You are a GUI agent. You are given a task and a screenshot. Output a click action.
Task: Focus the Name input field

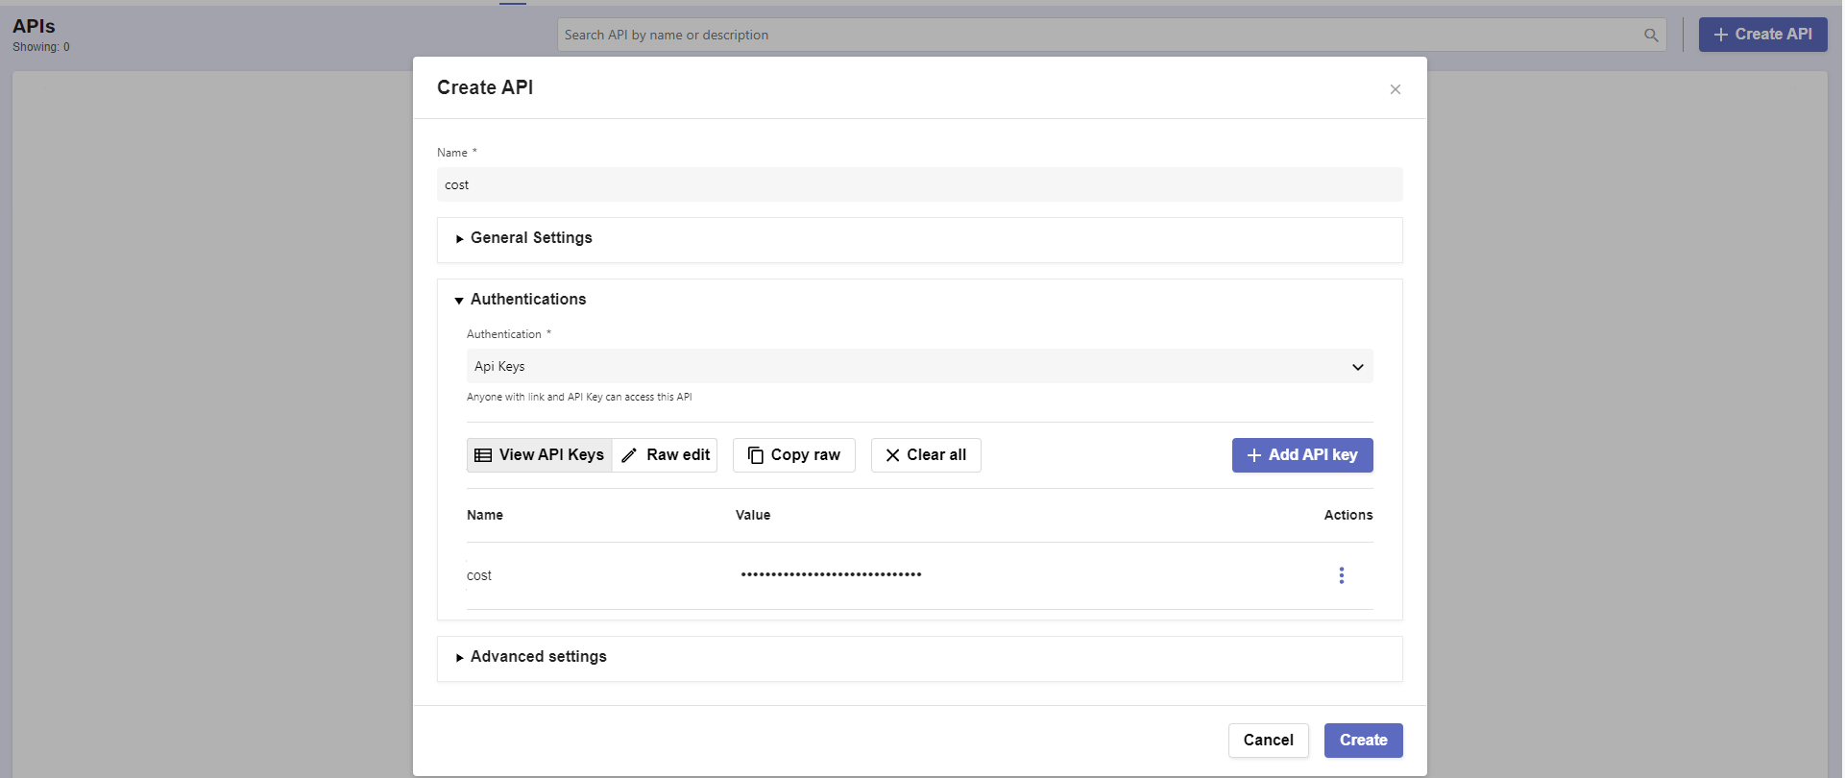point(919,184)
